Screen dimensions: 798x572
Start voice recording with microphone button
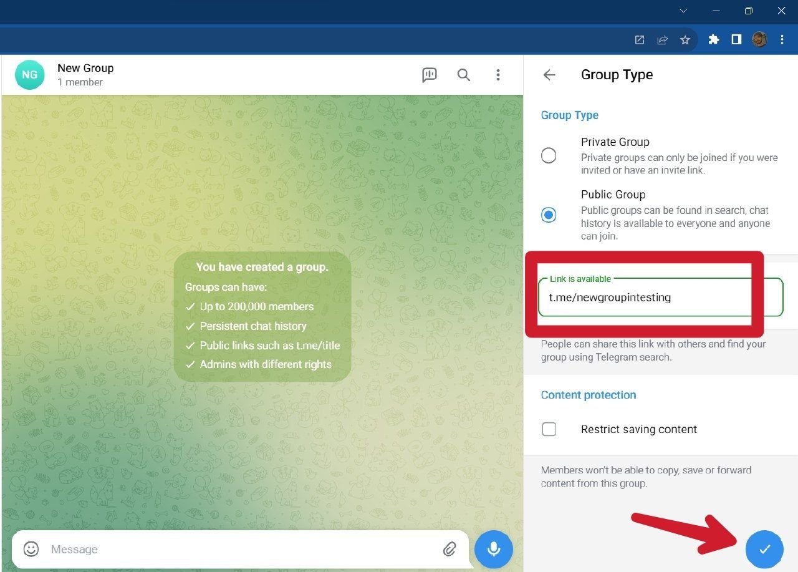pyautogui.click(x=493, y=549)
